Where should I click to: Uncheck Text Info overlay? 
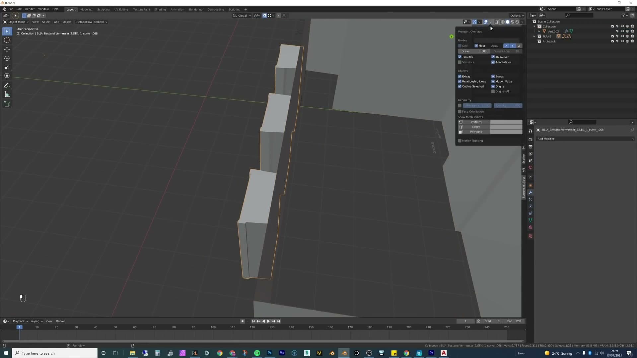tap(460, 57)
